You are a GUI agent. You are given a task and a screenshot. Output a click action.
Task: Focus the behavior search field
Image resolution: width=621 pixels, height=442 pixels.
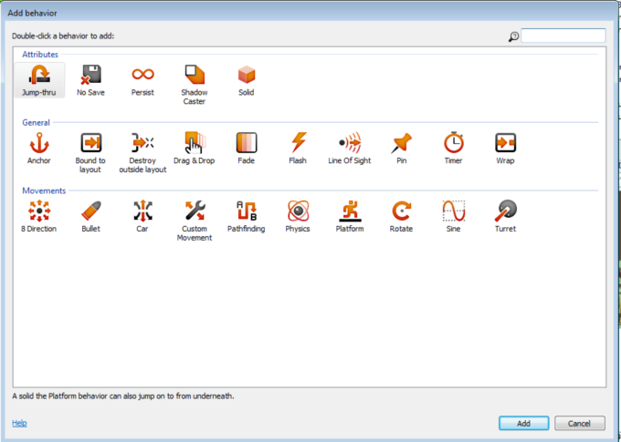(x=563, y=36)
